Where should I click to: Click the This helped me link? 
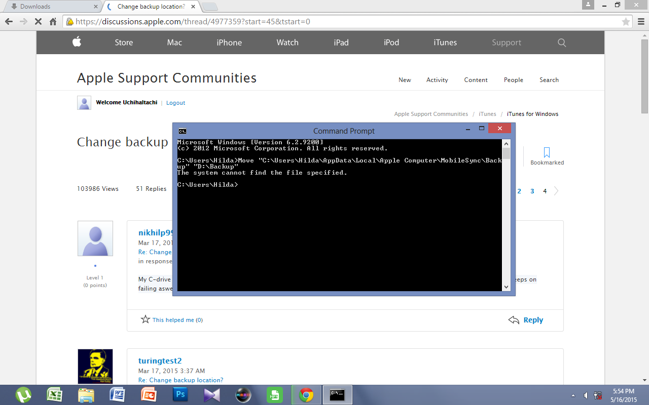(x=173, y=320)
